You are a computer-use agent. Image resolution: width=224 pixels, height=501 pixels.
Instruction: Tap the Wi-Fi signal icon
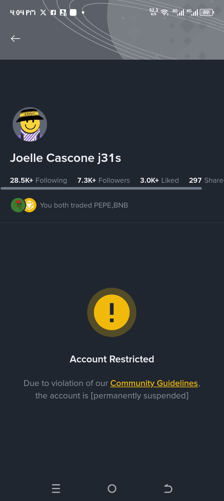click(165, 12)
